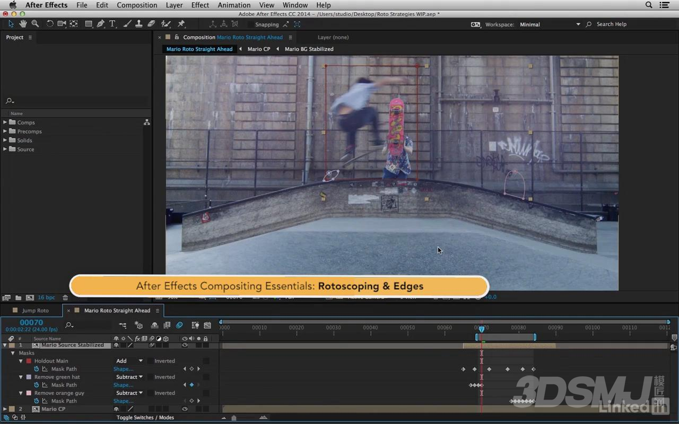Expand the Source folder
The width and height of the screenshot is (679, 424).
point(5,149)
